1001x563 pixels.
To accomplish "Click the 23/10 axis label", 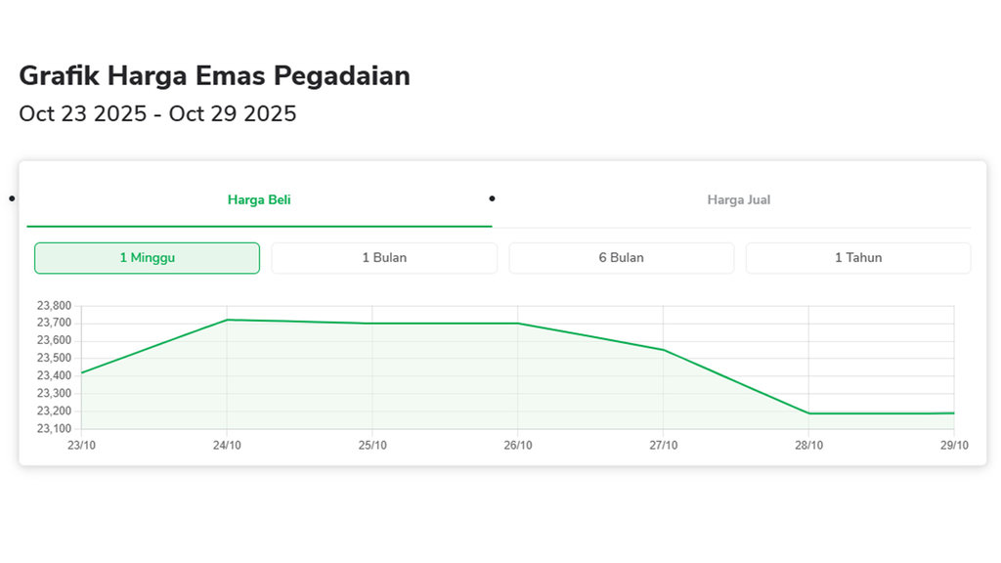I will click(x=82, y=445).
